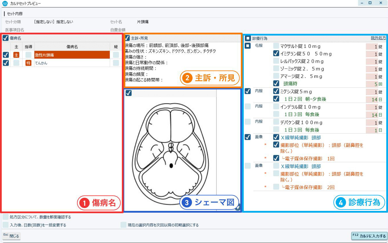Check the マクサルト錠10mg medication checkbox
The width and height of the screenshot is (388, 243).
tap(276, 46)
